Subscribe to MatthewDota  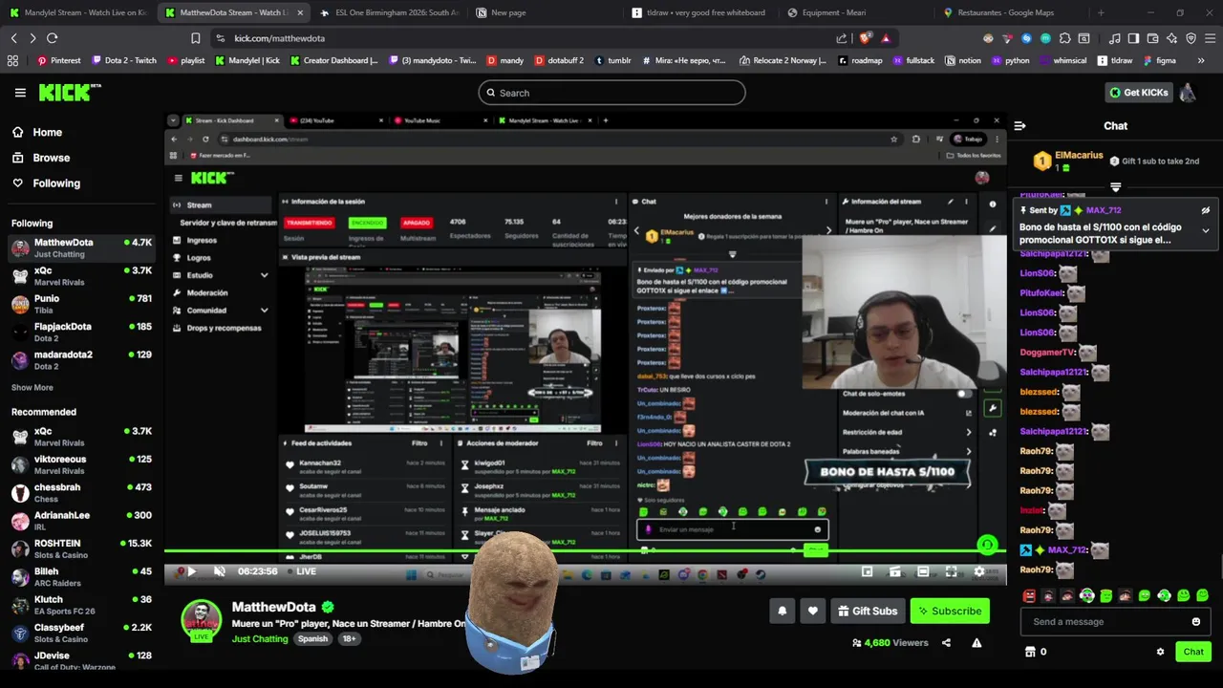tap(950, 612)
